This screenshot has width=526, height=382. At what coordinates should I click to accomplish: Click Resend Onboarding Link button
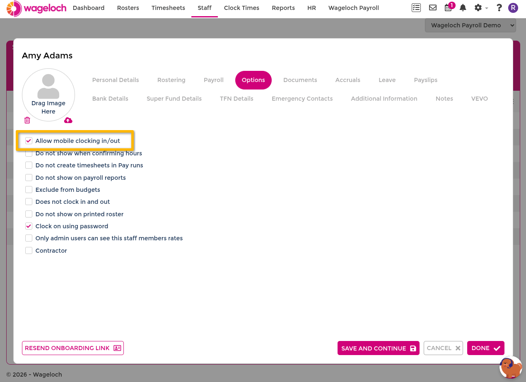(x=73, y=348)
